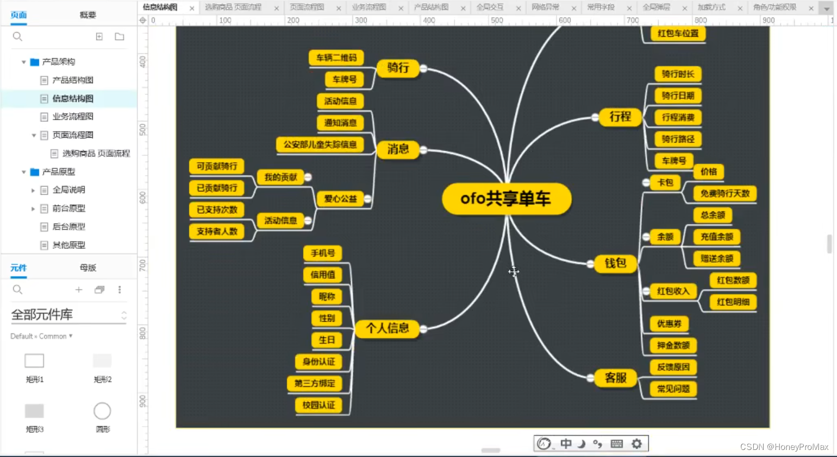Screen dimensions: 837x457
Task: Select the 个人信息 mind map node
Action: click(387, 328)
